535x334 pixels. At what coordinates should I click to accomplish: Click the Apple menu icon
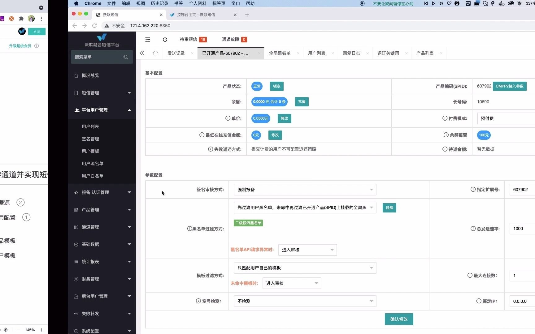[x=76, y=3]
